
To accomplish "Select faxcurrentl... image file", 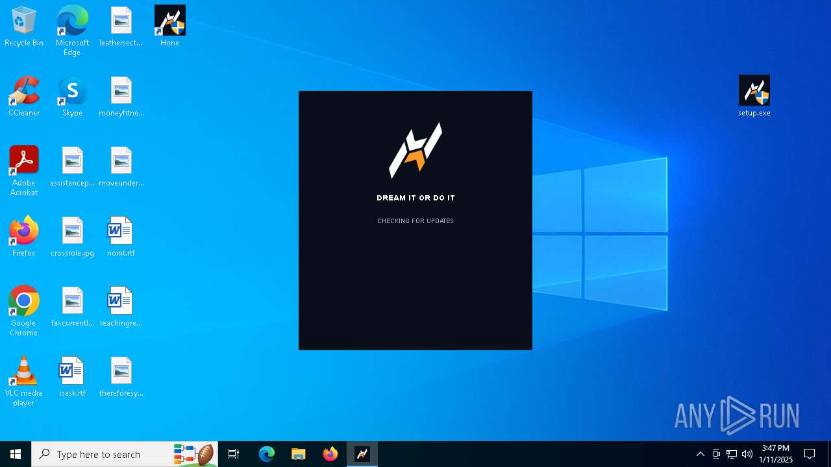I will click(x=72, y=307).
